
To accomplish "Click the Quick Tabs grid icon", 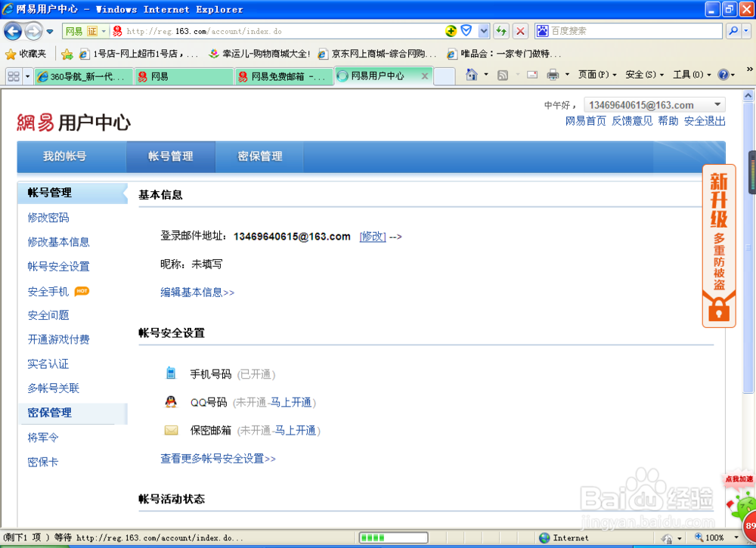I will [x=14, y=76].
